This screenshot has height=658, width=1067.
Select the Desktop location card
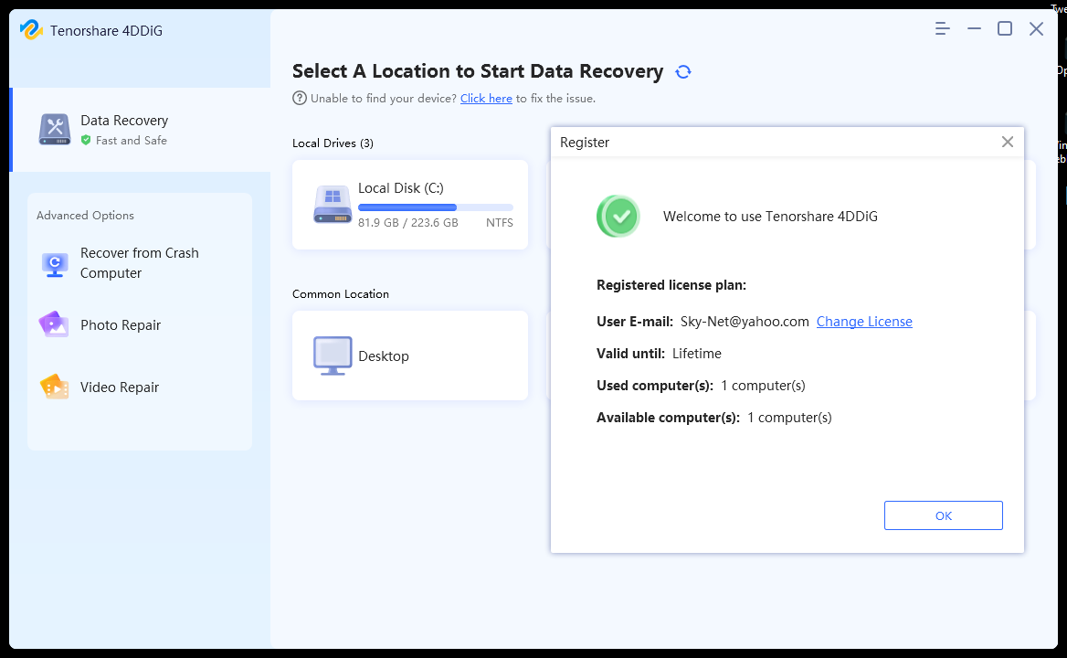[410, 356]
